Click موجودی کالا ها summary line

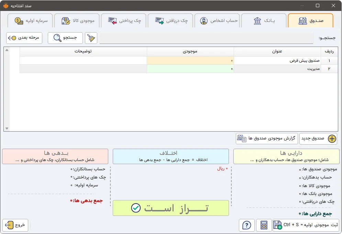coord(315,186)
